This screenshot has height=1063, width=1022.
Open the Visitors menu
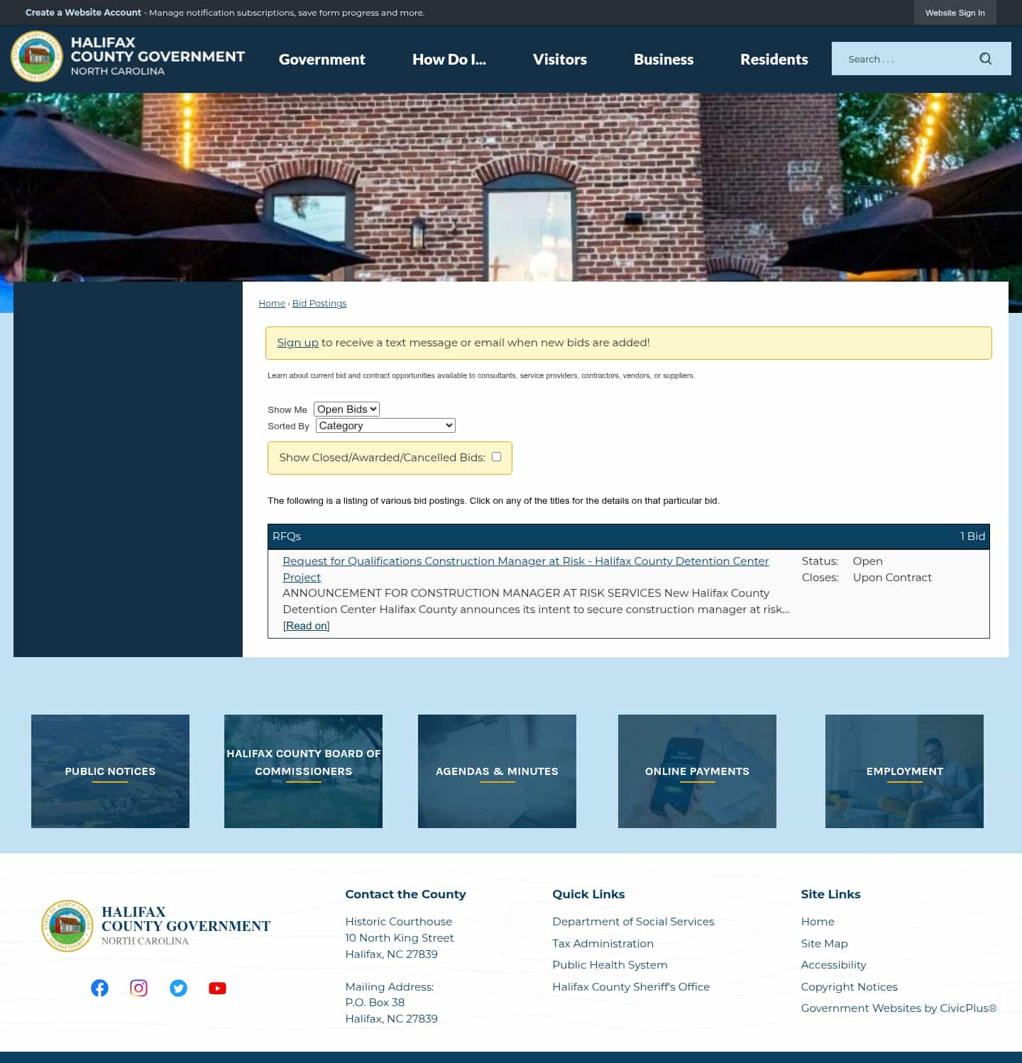pyautogui.click(x=560, y=60)
